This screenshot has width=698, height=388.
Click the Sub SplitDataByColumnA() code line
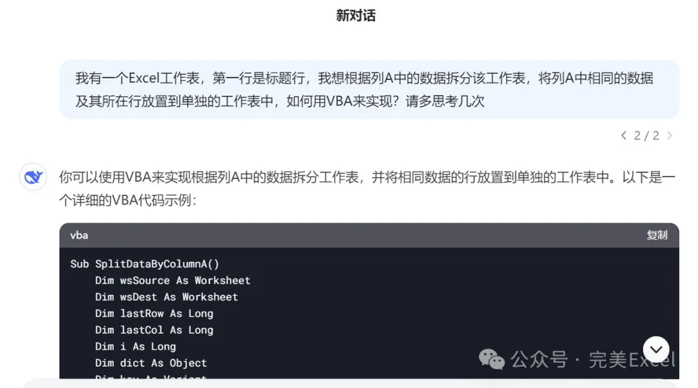coord(145,264)
